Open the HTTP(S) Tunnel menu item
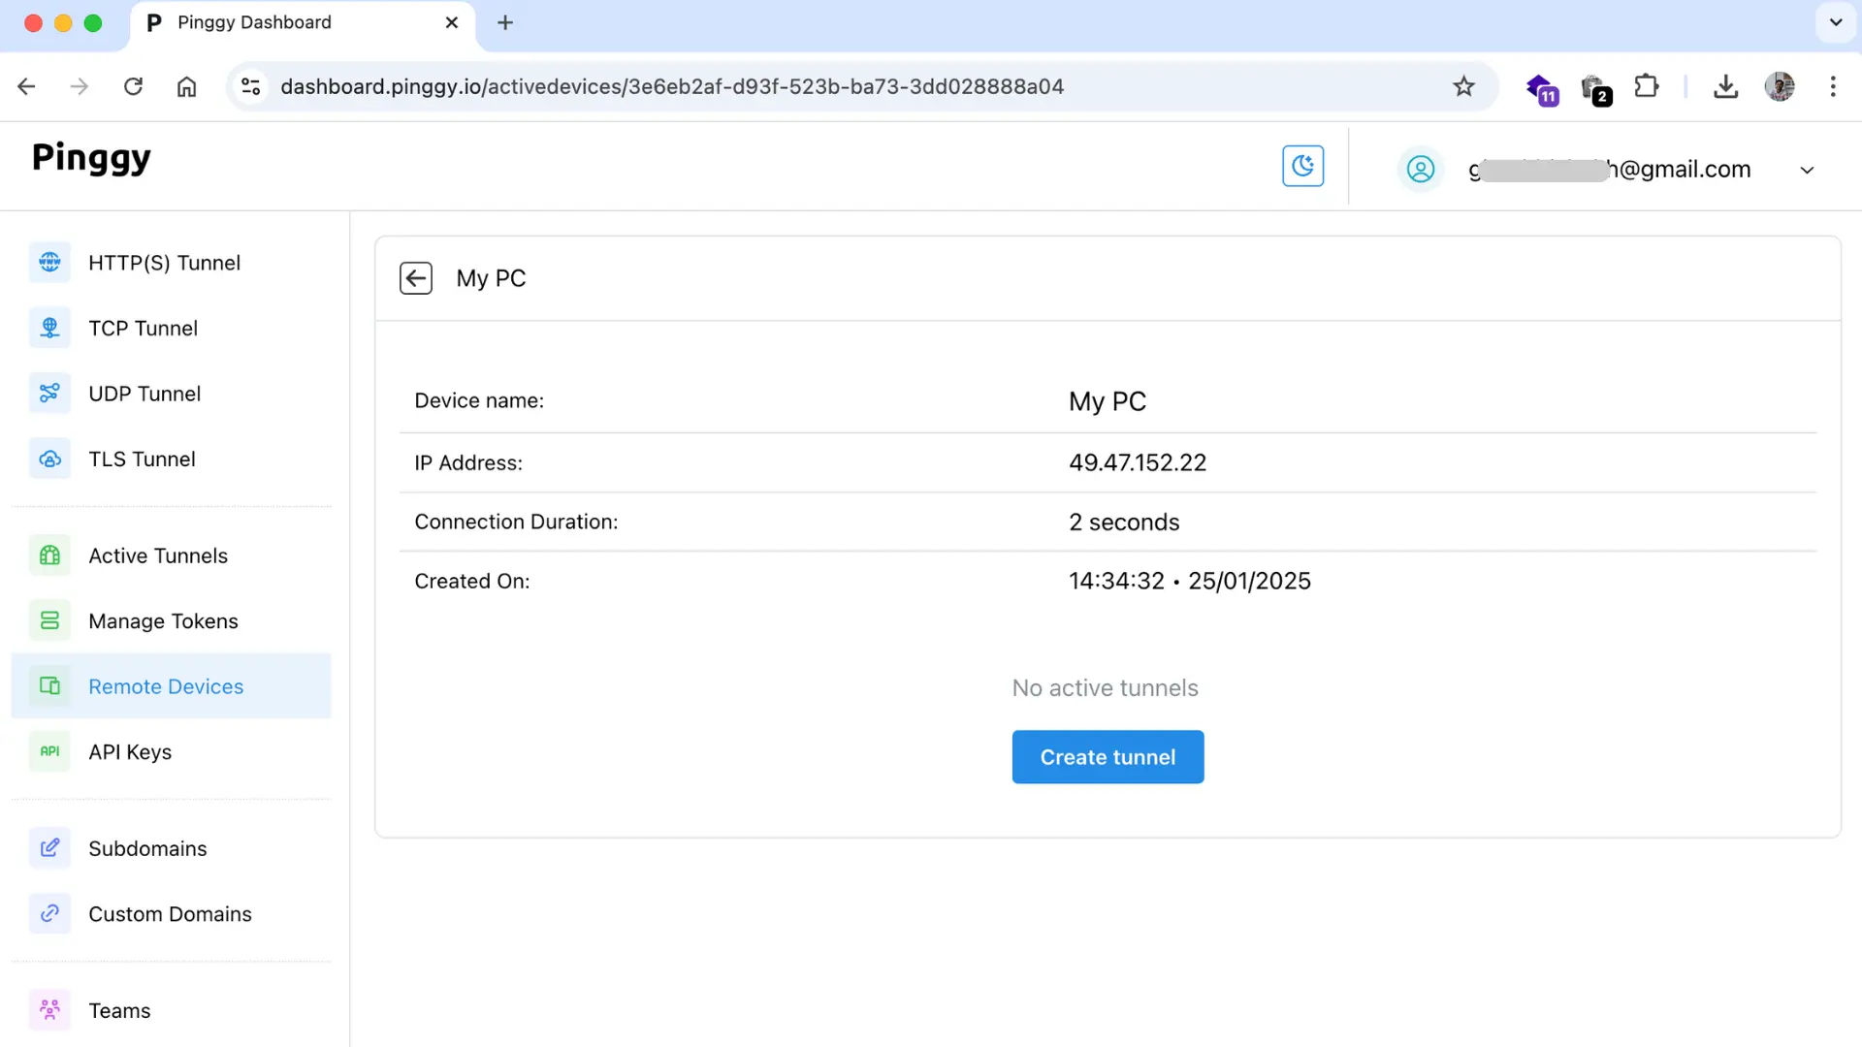 (x=172, y=263)
